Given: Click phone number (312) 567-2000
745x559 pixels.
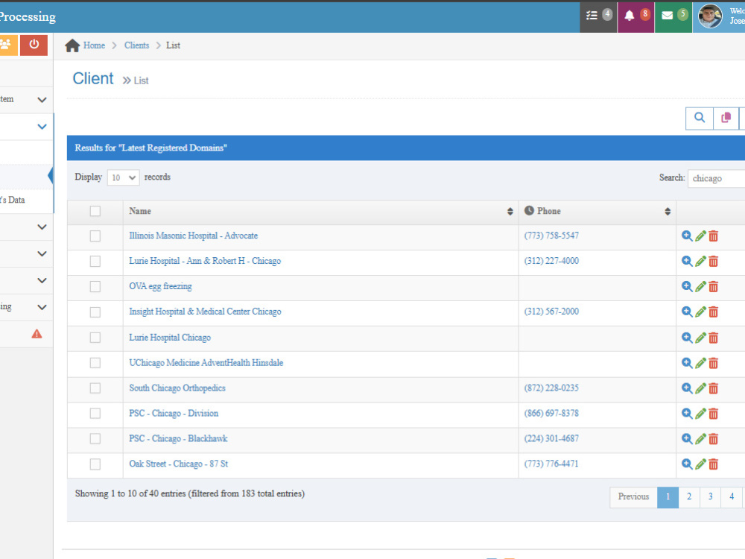Looking at the screenshot, I should click(551, 312).
